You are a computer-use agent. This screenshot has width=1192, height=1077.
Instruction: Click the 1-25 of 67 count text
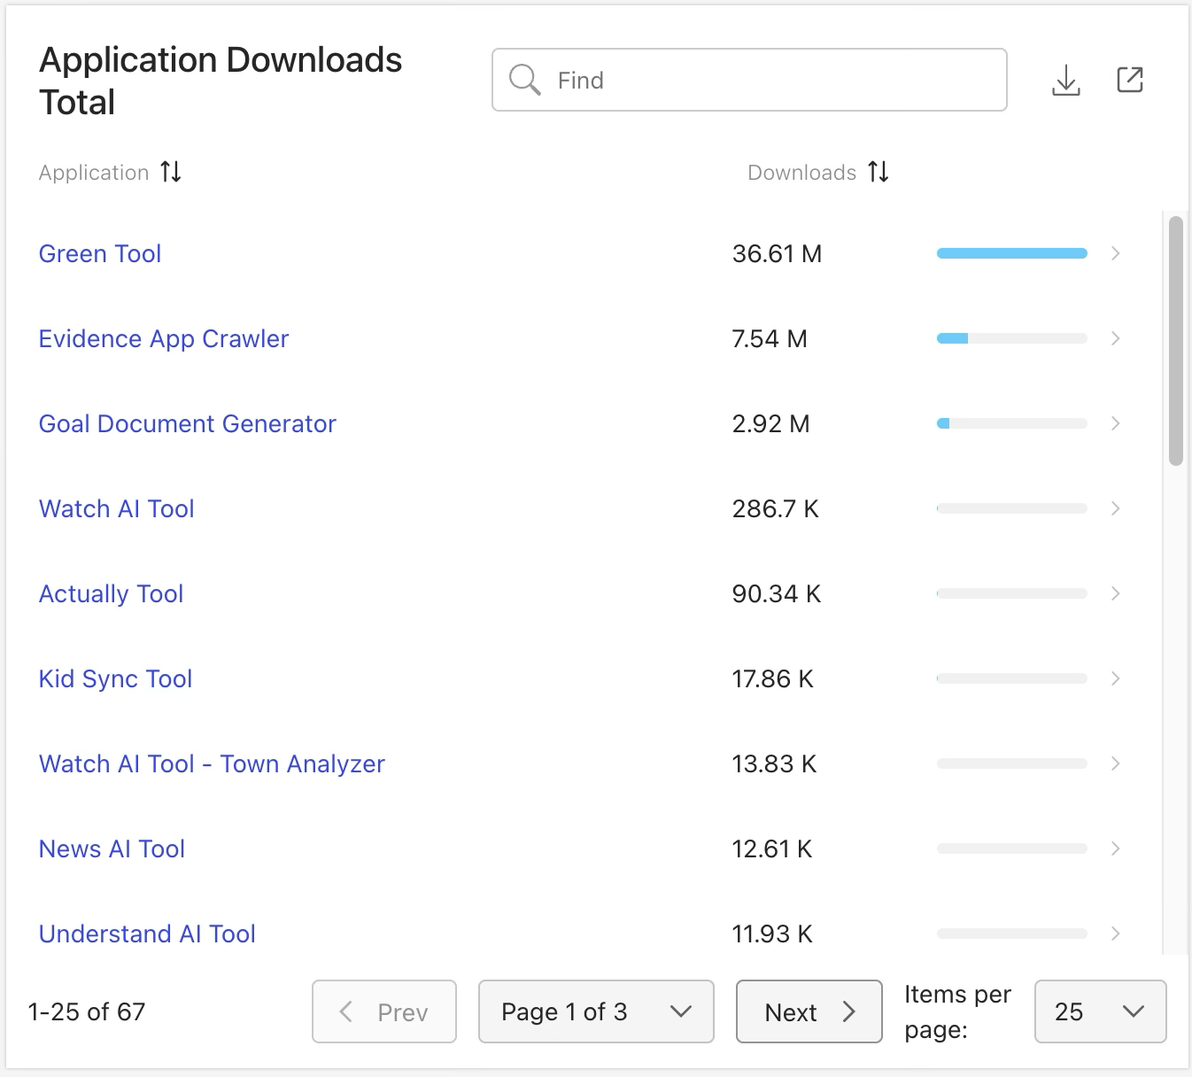click(87, 1011)
